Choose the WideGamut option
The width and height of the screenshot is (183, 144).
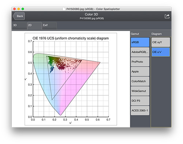pyautogui.click(x=140, y=91)
